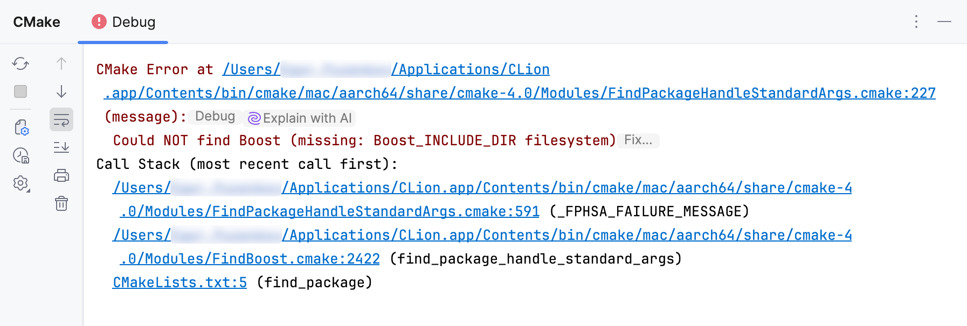Open CMakeLists.txt at line 5
Image resolution: width=967 pixels, height=326 pixels.
tap(179, 282)
